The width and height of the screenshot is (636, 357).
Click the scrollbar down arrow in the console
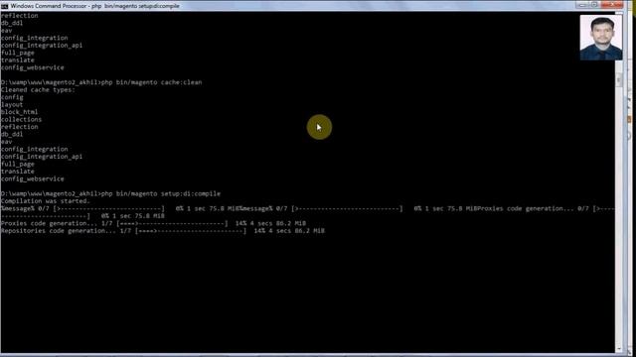tap(618, 349)
